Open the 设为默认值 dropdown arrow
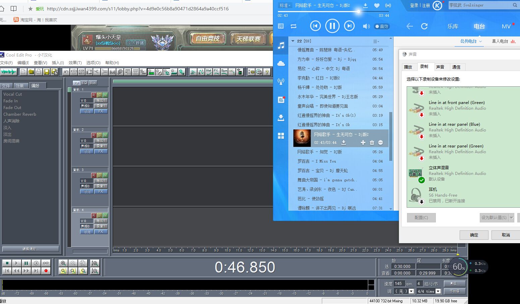The image size is (520, 304). 511,218
